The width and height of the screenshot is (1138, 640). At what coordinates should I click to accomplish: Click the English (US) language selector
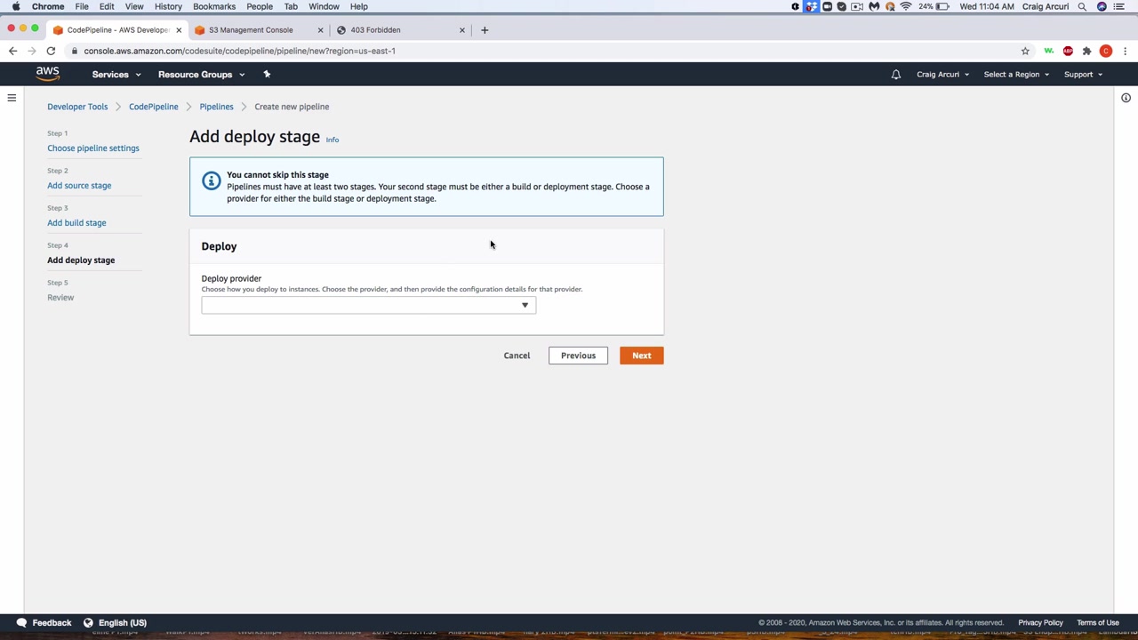click(123, 623)
